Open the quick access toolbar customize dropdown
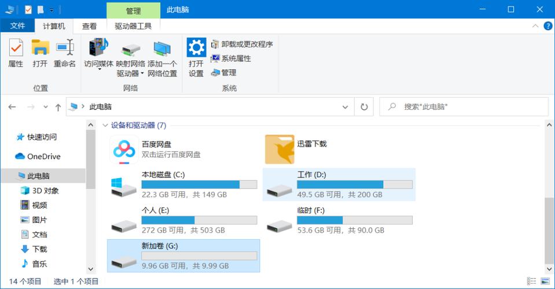Image resolution: width=555 pixels, height=289 pixels. pos(52,10)
